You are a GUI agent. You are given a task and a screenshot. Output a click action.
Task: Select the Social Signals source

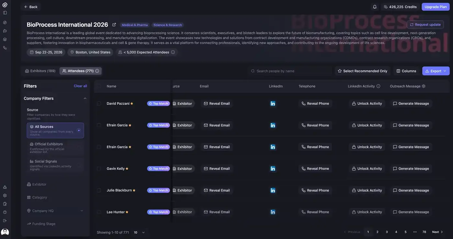point(55,164)
